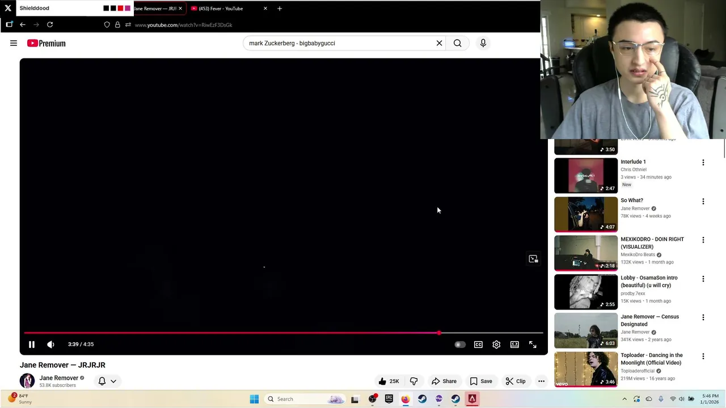Go back in browser history
This screenshot has width=726, height=408.
[23, 25]
